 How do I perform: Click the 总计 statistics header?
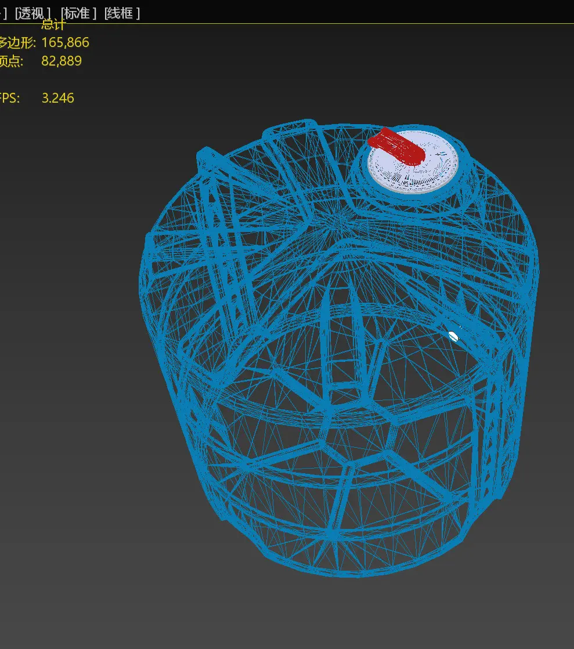53,25
